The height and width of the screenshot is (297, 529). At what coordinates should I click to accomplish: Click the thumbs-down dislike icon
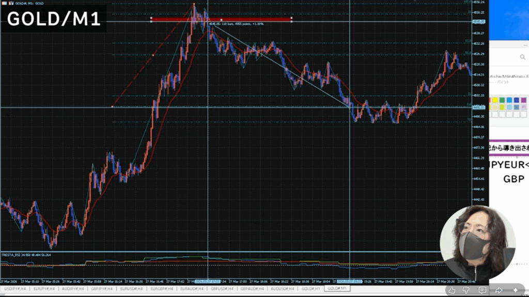468,290
